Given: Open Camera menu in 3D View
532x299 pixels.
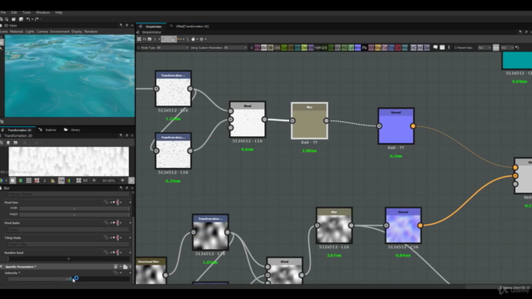Looking at the screenshot, I should tap(42, 32).
